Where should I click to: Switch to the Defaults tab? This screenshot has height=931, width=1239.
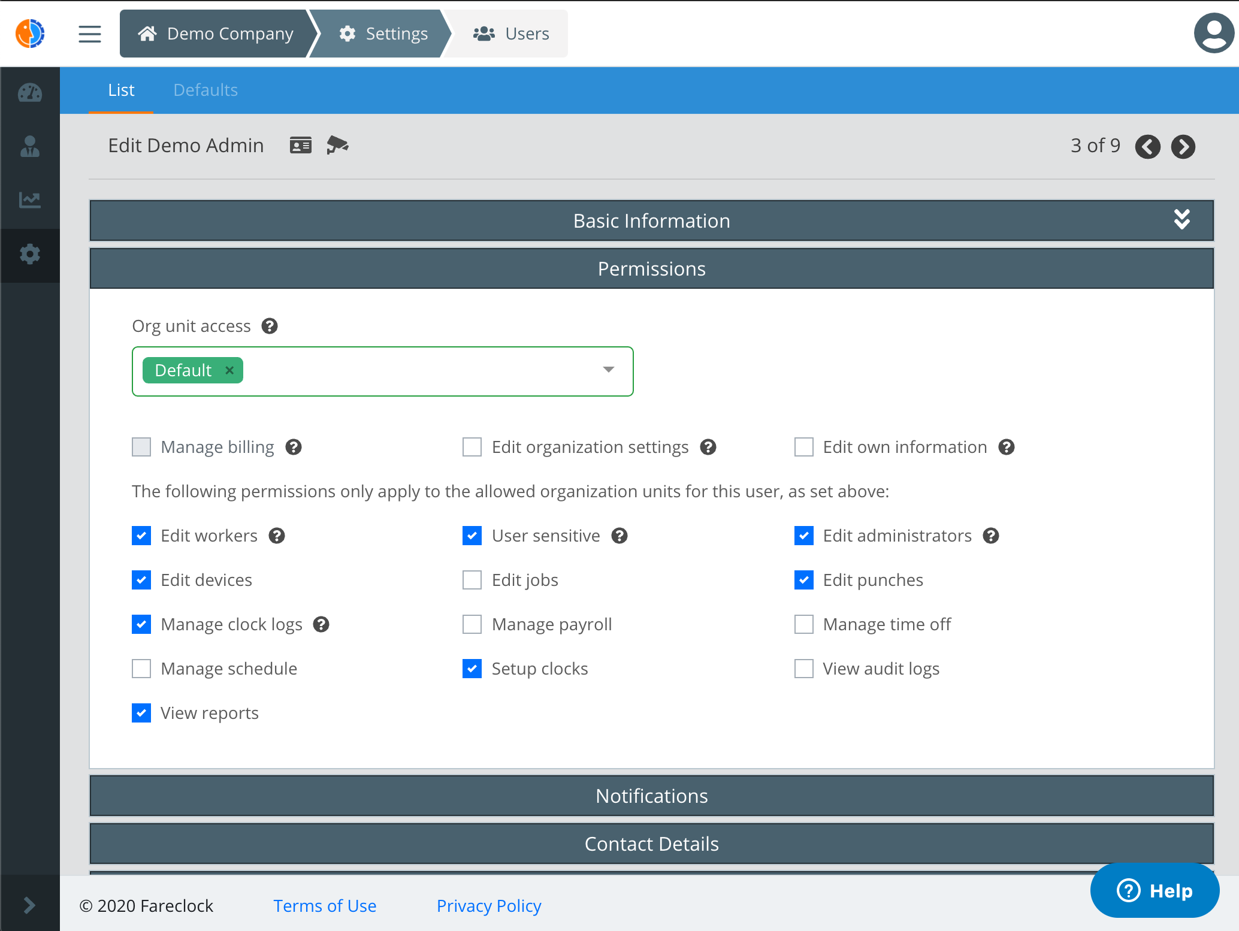coord(206,90)
